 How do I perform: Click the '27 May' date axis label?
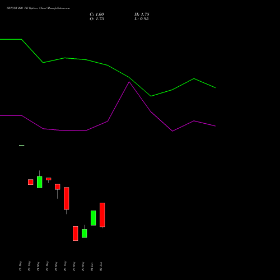(x=74, y=266)
